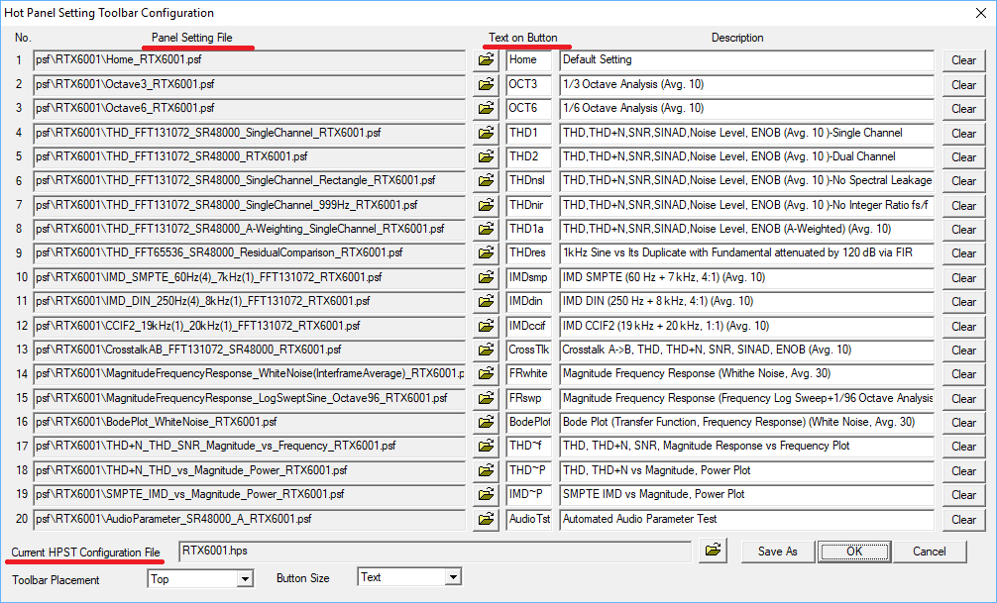Viewport: 997px width, 603px height.
Task: Click Current HPST Configuration File label
Action: pos(86,553)
